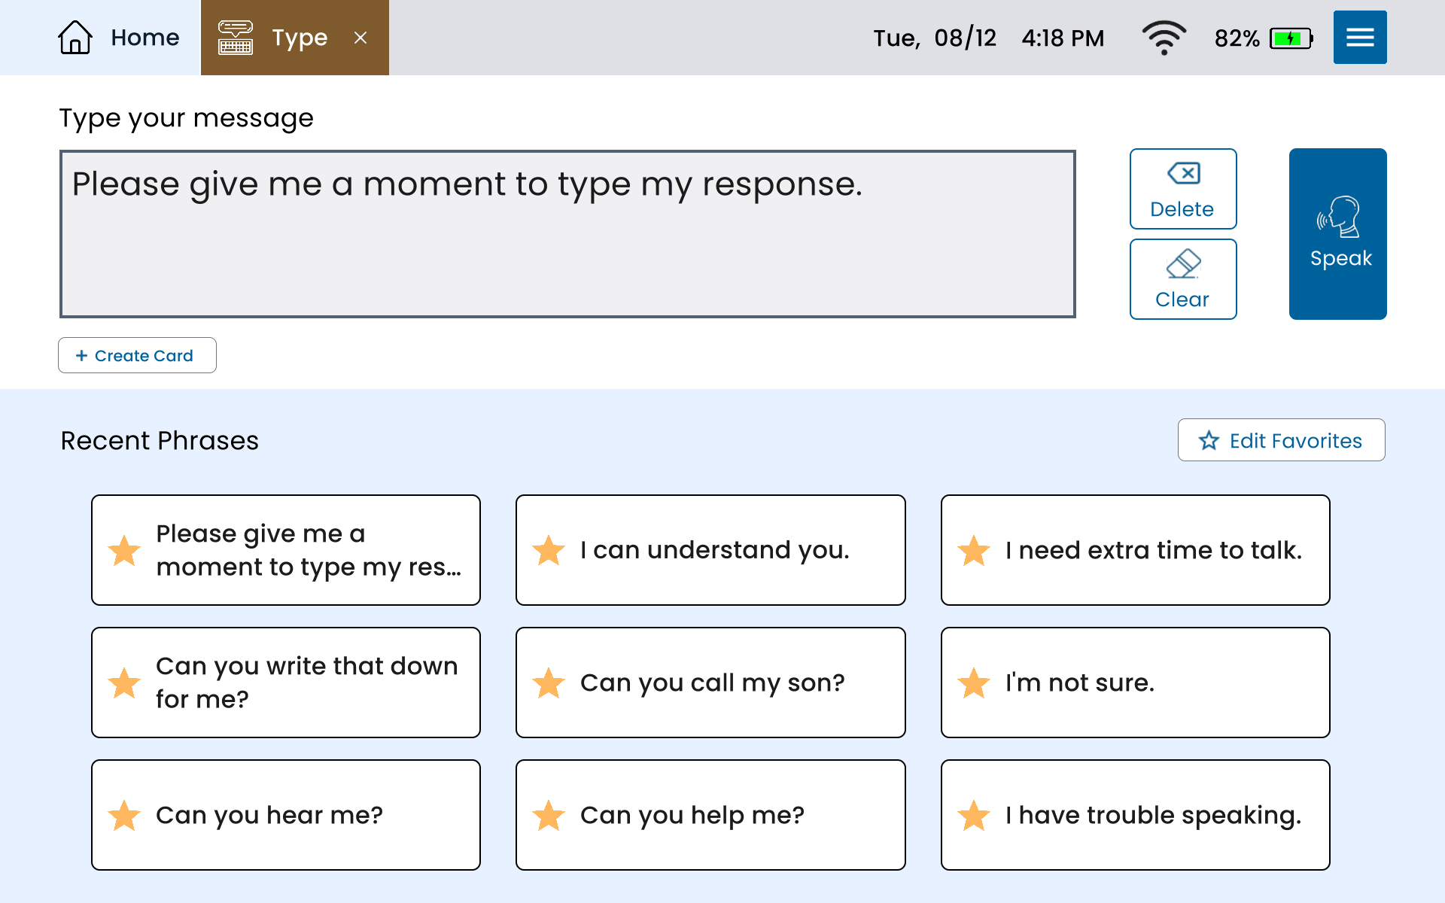Click the keyboard icon on Type tab

point(236,38)
